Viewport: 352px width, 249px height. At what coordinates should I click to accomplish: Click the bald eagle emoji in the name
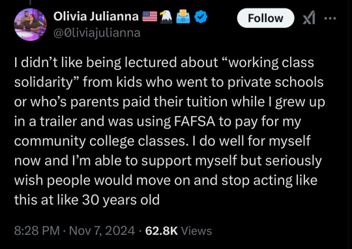166,16
